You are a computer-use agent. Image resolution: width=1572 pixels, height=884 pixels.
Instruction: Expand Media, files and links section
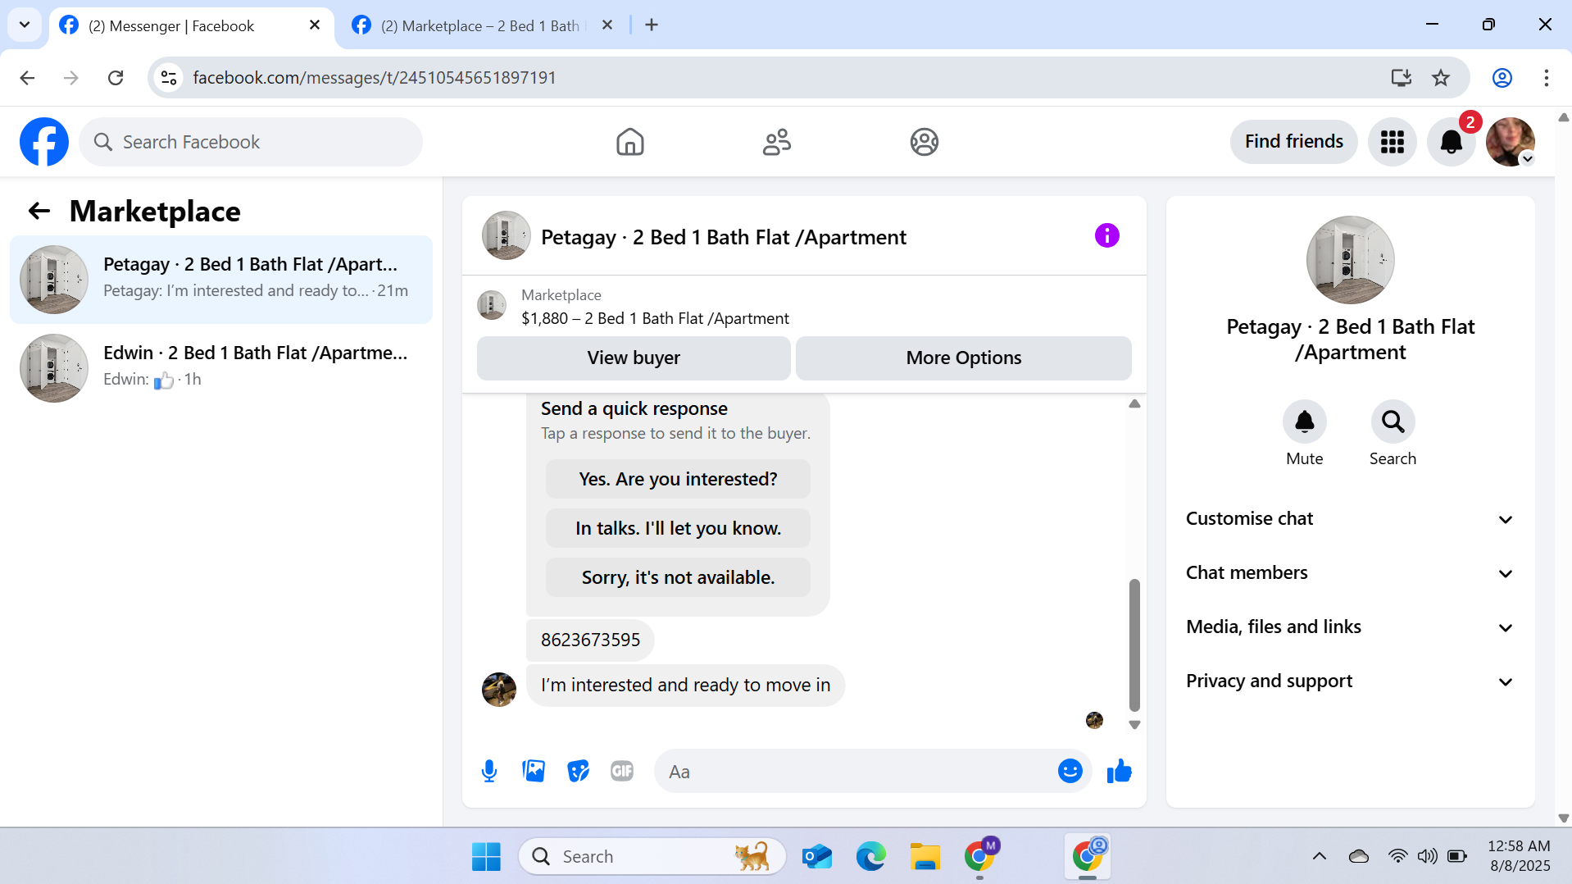click(x=1350, y=627)
